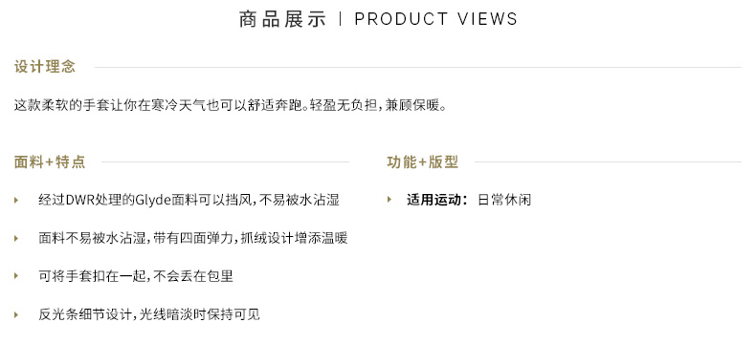Select the 面料+特点 section heading

[x=50, y=162]
